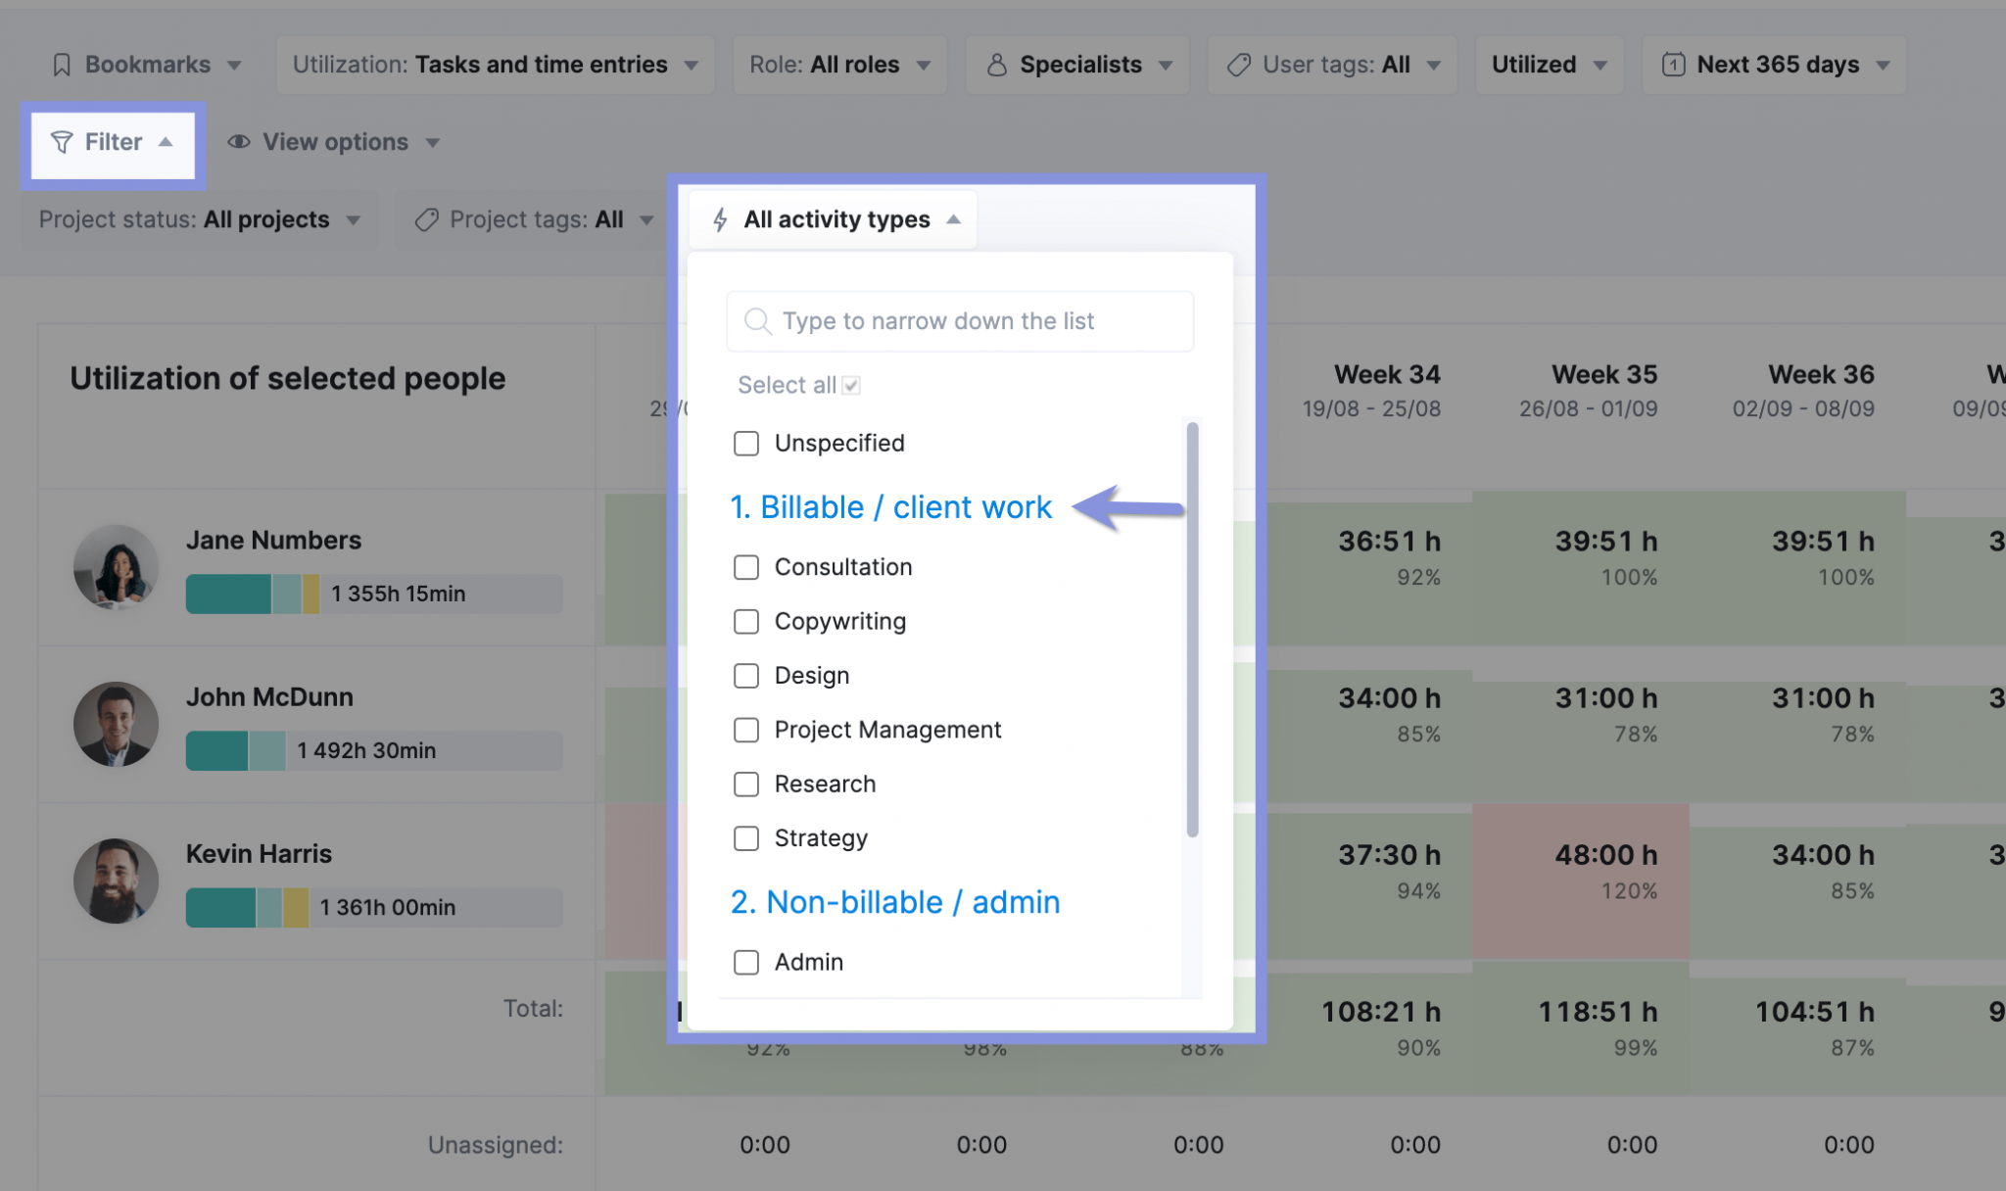Check the Consultation activity checkbox

[x=746, y=567]
